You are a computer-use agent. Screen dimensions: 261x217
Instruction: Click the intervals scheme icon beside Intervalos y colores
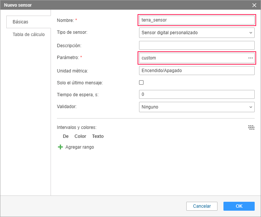point(251,127)
